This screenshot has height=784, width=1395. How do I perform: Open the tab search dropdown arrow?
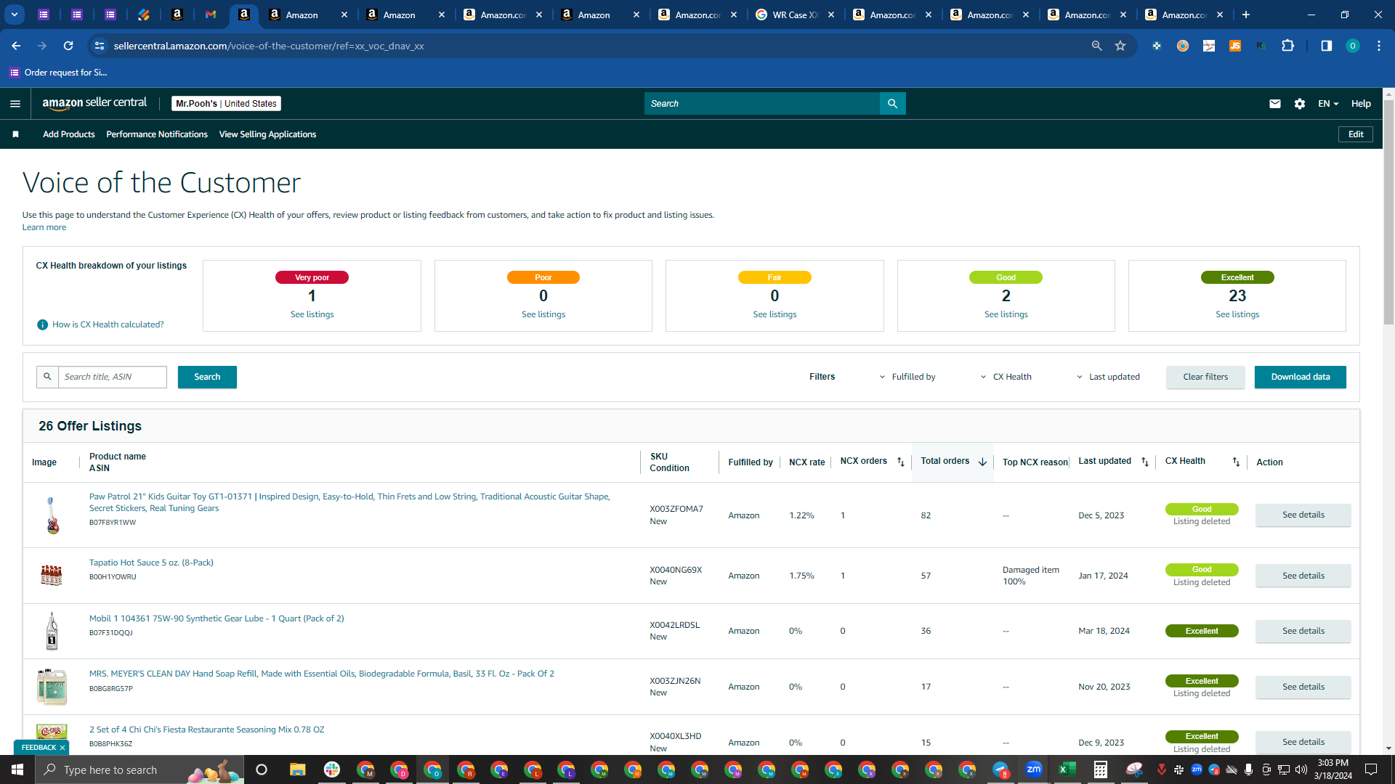point(15,15)
